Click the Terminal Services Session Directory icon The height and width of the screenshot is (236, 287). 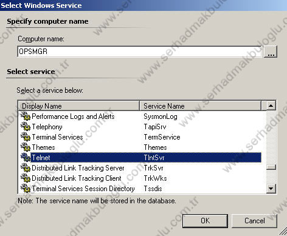tap(26, 189)
